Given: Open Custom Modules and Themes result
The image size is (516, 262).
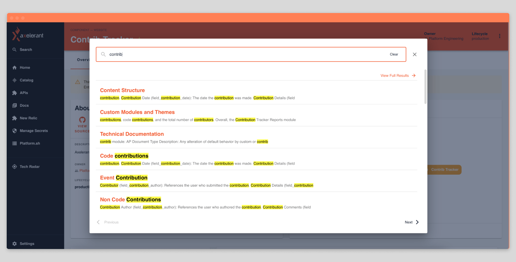Looking at the screenshot, I should 137,112.
